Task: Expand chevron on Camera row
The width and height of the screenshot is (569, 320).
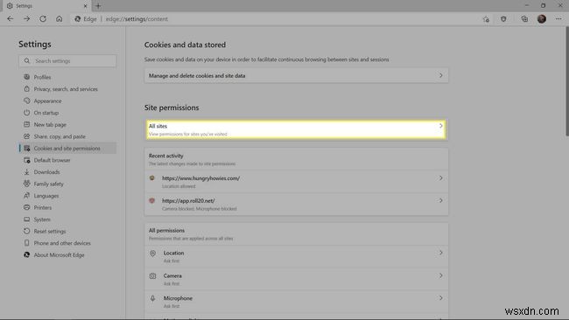Action: click(441, 275)
